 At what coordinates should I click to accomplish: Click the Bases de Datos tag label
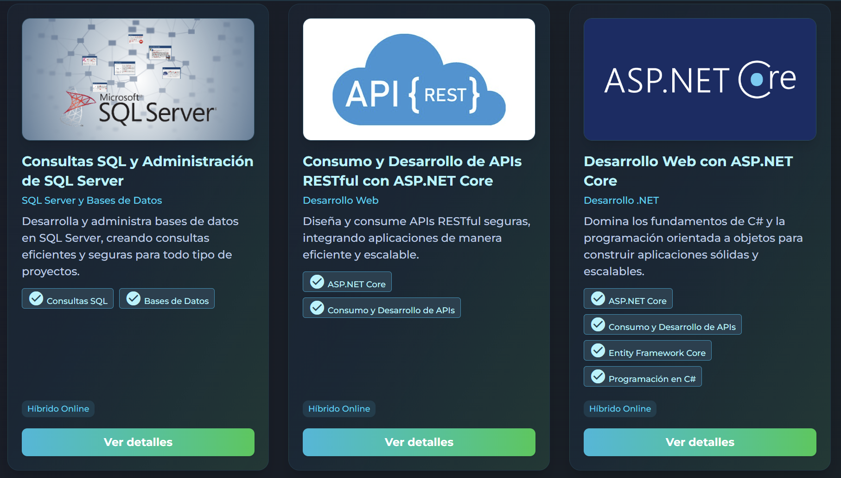click(177, 301)
